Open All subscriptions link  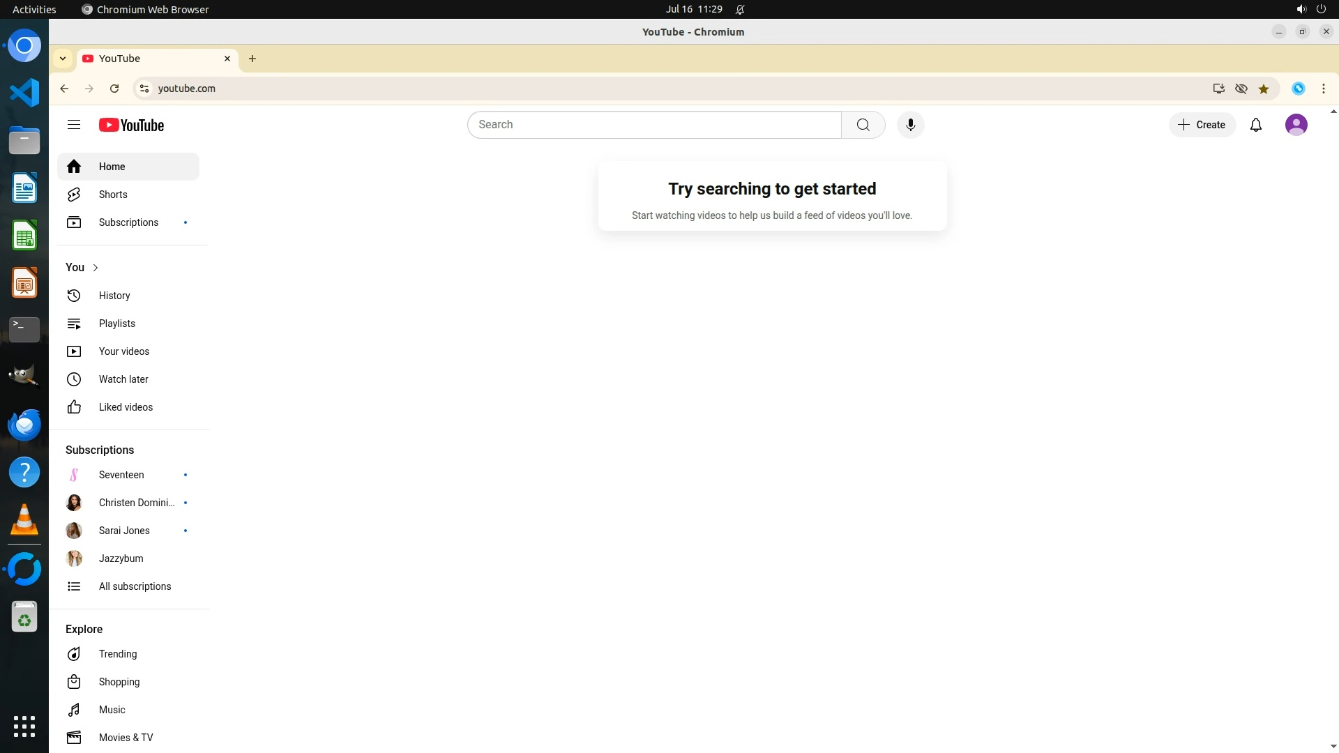click(x=135, y=586)
